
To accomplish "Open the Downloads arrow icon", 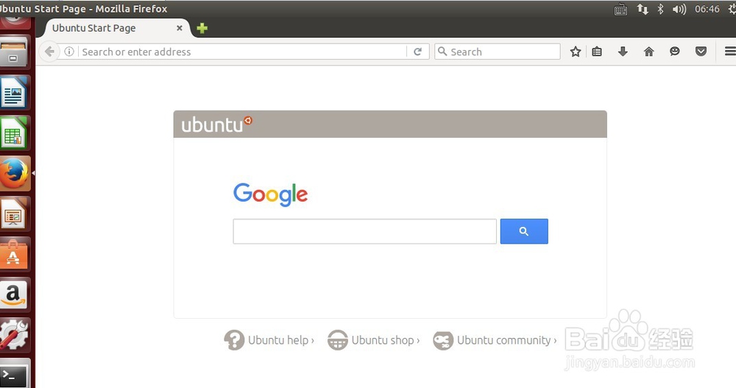I will pyautogui.click(x=623, y=52).
